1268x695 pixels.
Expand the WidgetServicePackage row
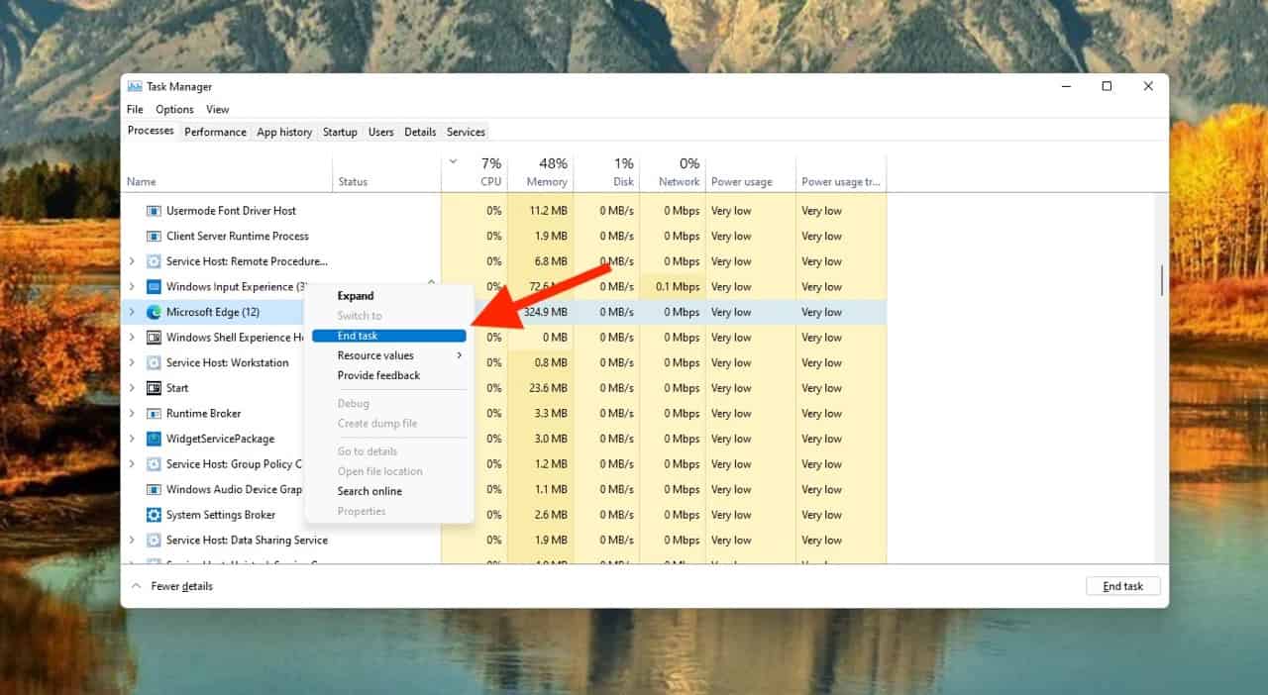(132, 439)
